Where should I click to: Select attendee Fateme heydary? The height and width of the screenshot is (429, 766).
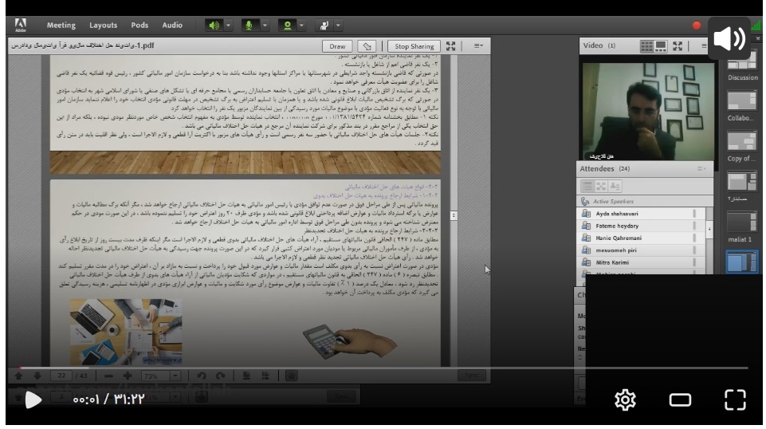(x=641, y=226)
